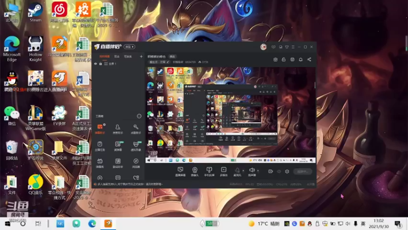This screenshot has width=408, height=230.
Task: Mute the 麦克风 microphone
Action: (237, 172)
